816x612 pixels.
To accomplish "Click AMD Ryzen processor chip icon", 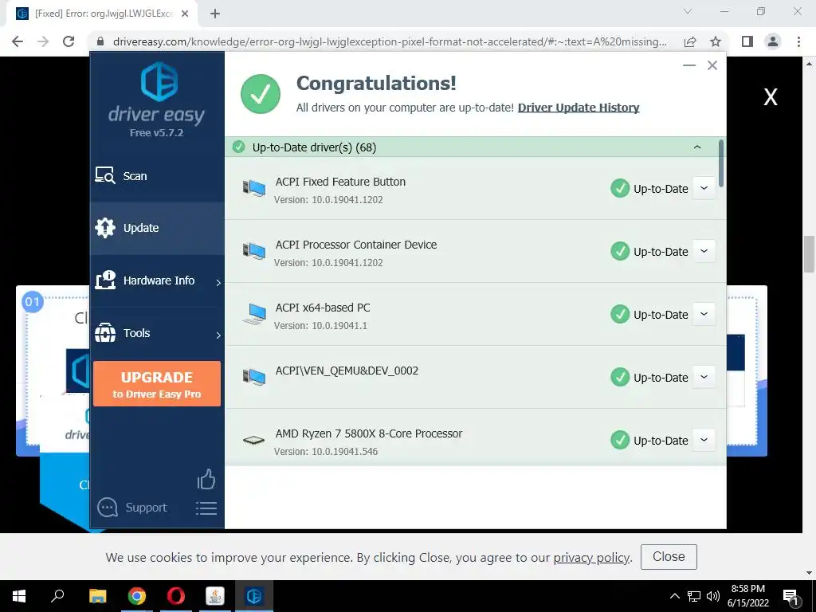I will click(x=254, y=441).
